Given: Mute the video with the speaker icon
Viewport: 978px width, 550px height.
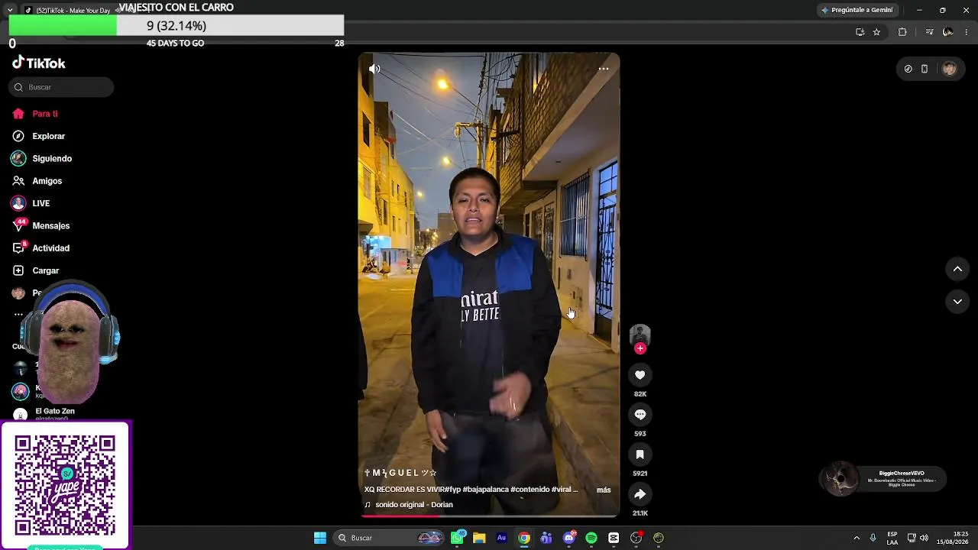Looking at the screenshot, I should (x=374, y=69).
